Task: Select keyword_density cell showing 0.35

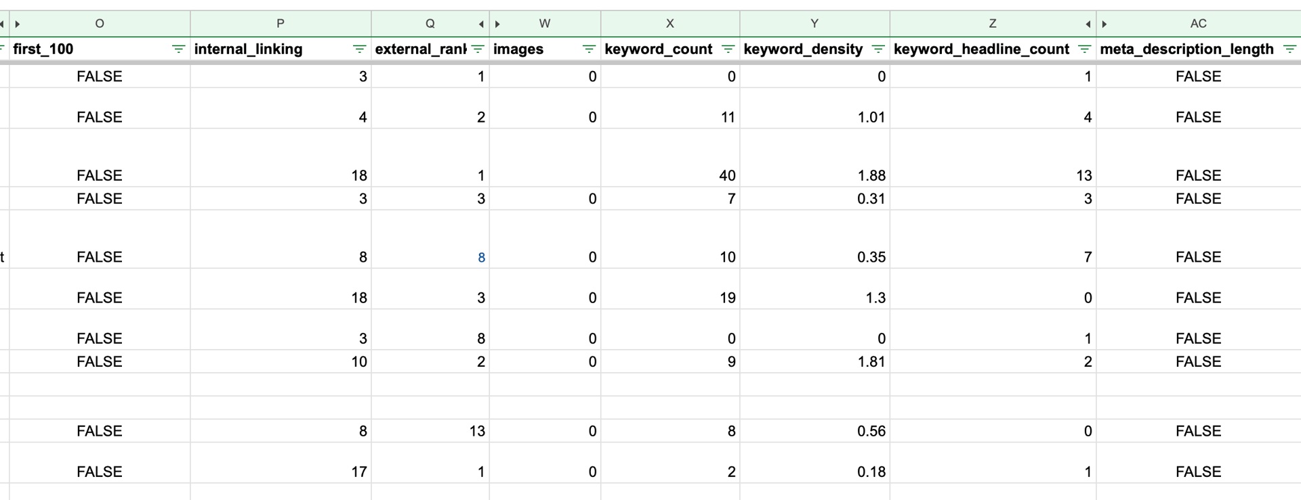Action: point(814,240)
